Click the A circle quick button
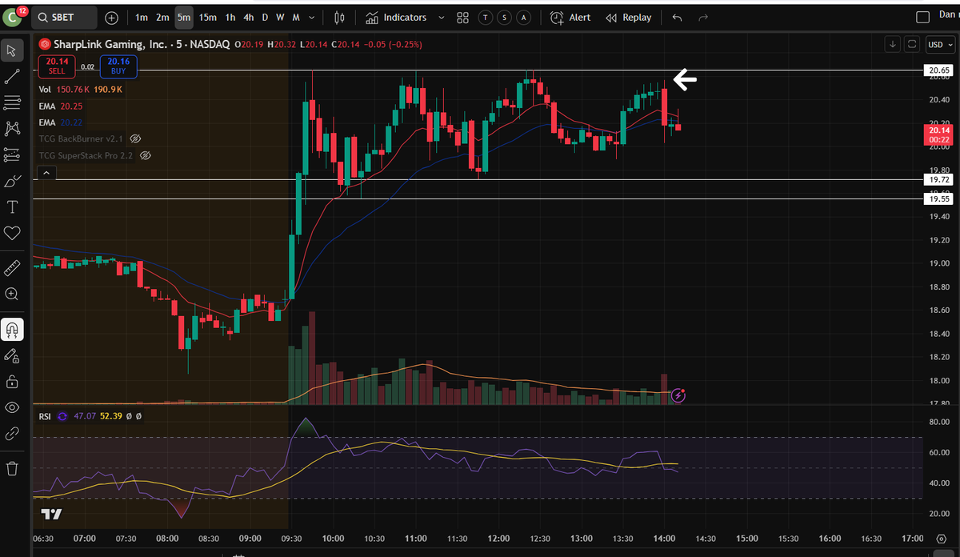Viewport: 960px width, 557px height. tap(524, 17)
